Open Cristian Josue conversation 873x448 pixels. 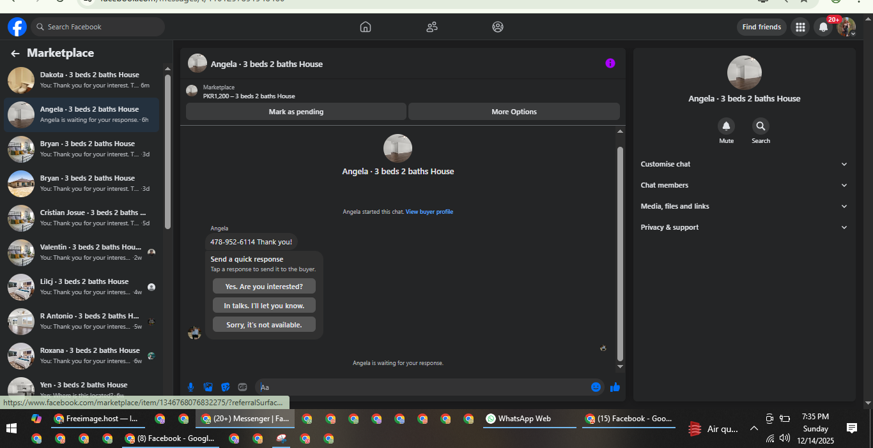point(82,218)
